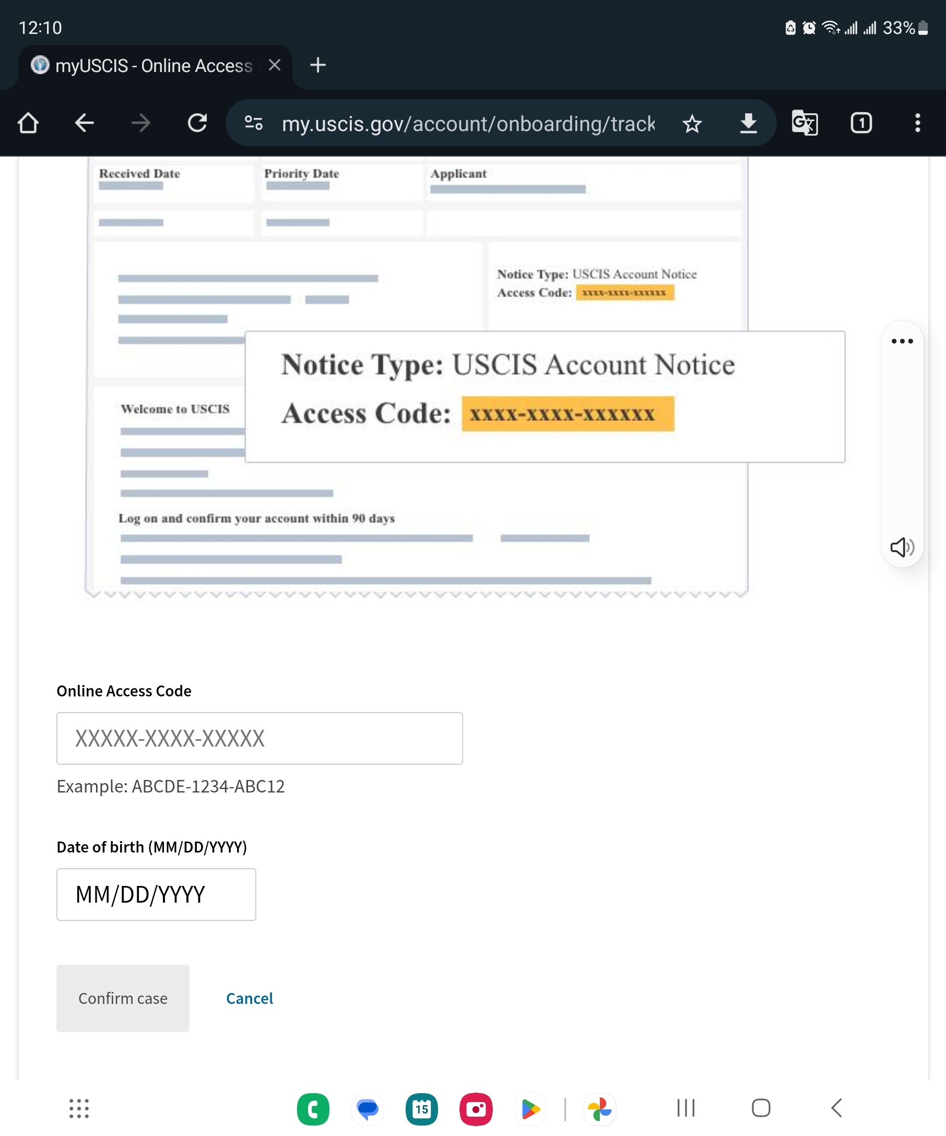Tap the Wi-Fi icon in status bar

click(x=830, y=28)
